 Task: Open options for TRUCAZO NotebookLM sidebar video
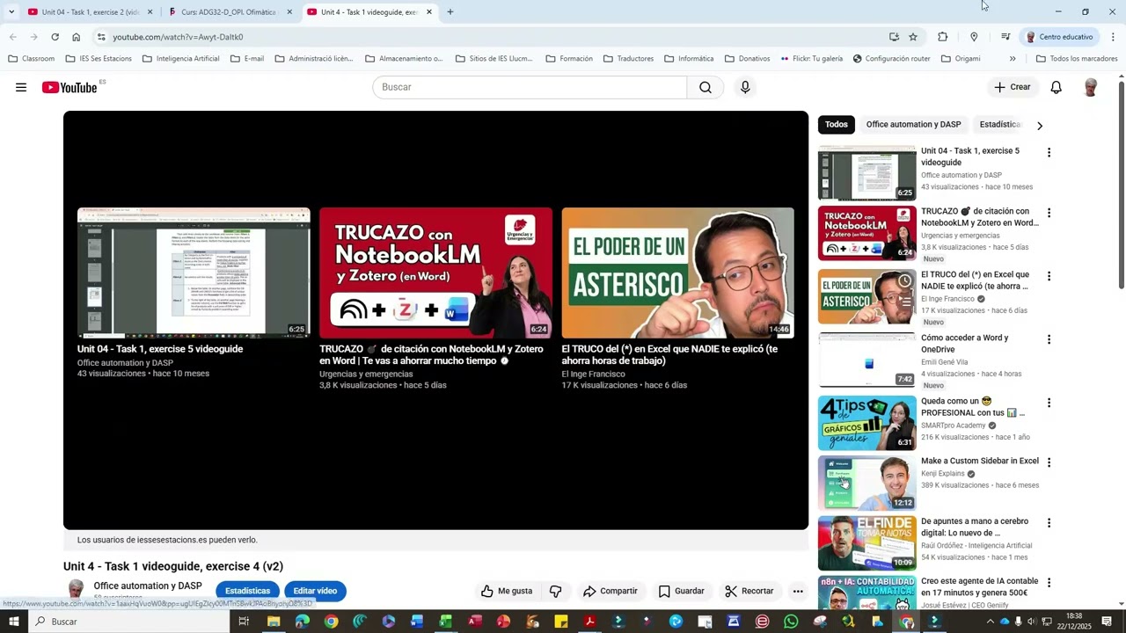click(x=1049, y=213)
